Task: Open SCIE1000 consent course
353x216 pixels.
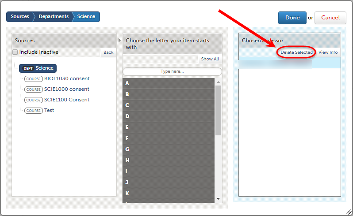Action: tap(67, 89)
